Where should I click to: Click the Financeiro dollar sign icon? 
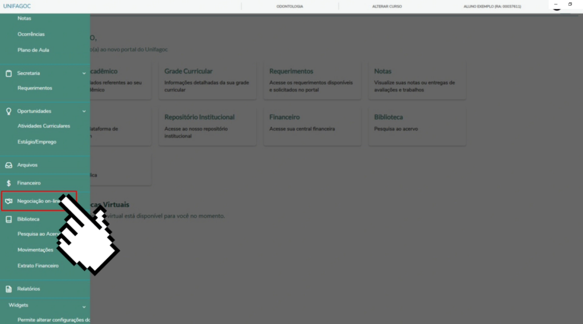pos(9,183)
